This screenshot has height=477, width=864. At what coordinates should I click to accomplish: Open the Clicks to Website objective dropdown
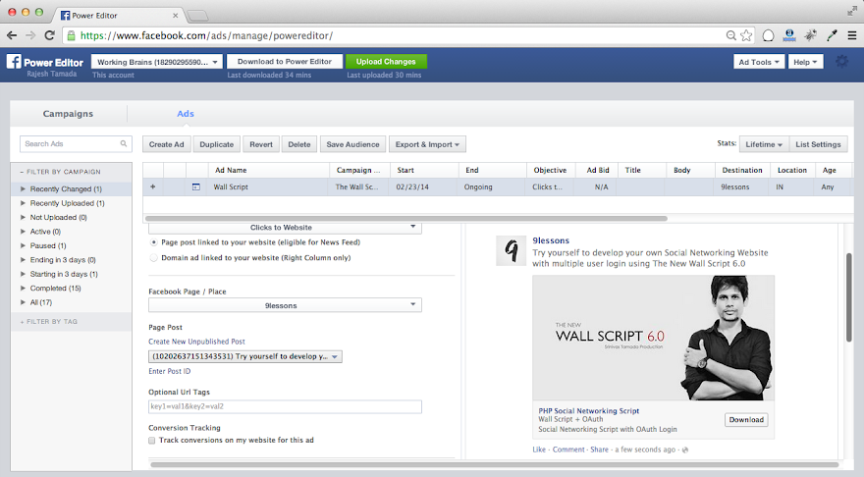tap(285, 228)
